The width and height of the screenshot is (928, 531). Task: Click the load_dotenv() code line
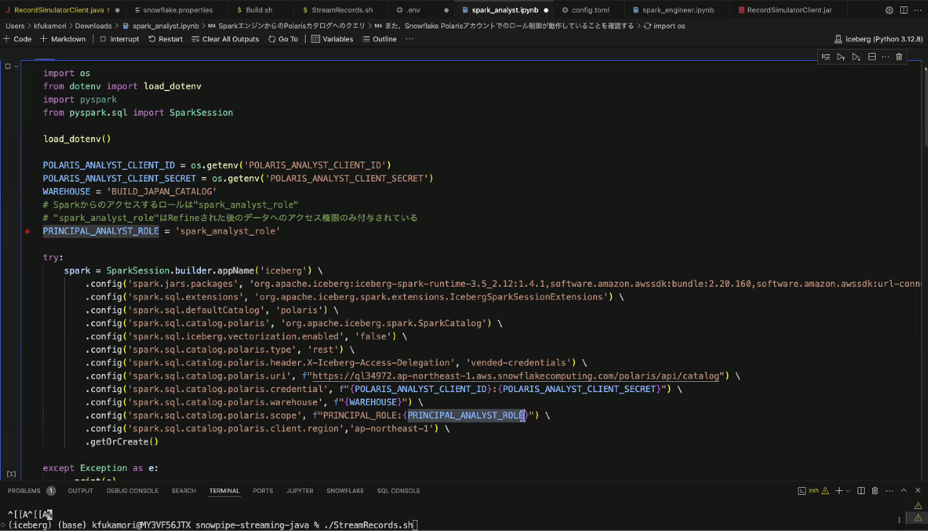(x=77, y=139)
